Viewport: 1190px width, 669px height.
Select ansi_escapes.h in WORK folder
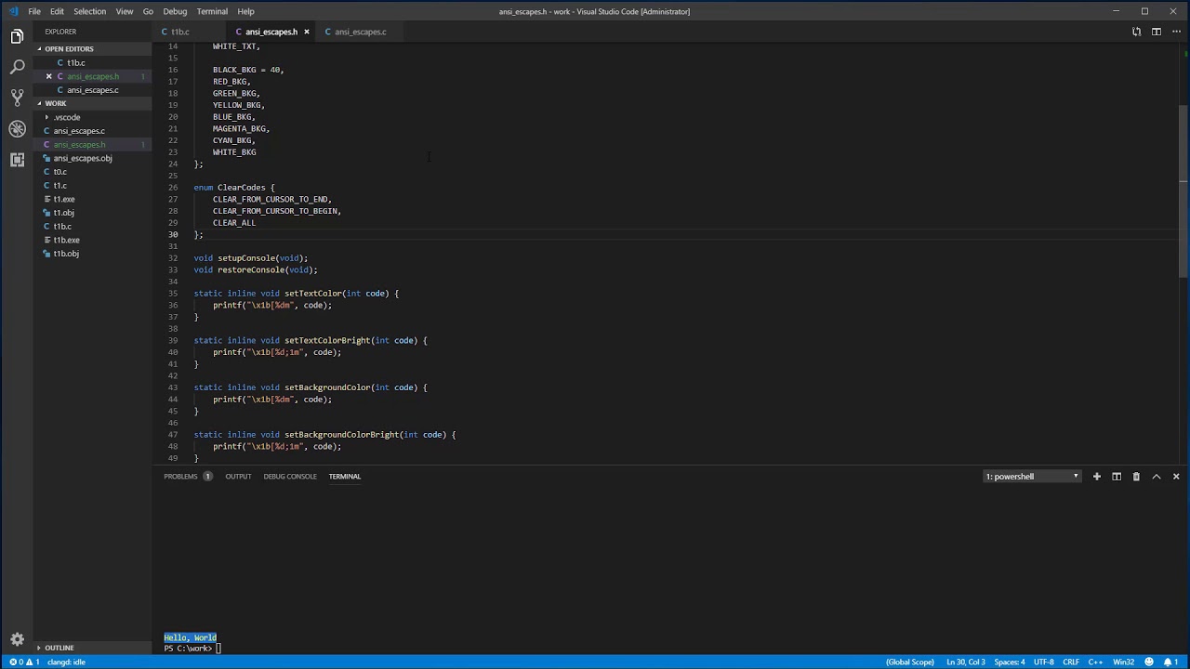point(79,145)
